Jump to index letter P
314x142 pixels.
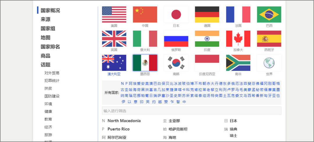[126, 83]
